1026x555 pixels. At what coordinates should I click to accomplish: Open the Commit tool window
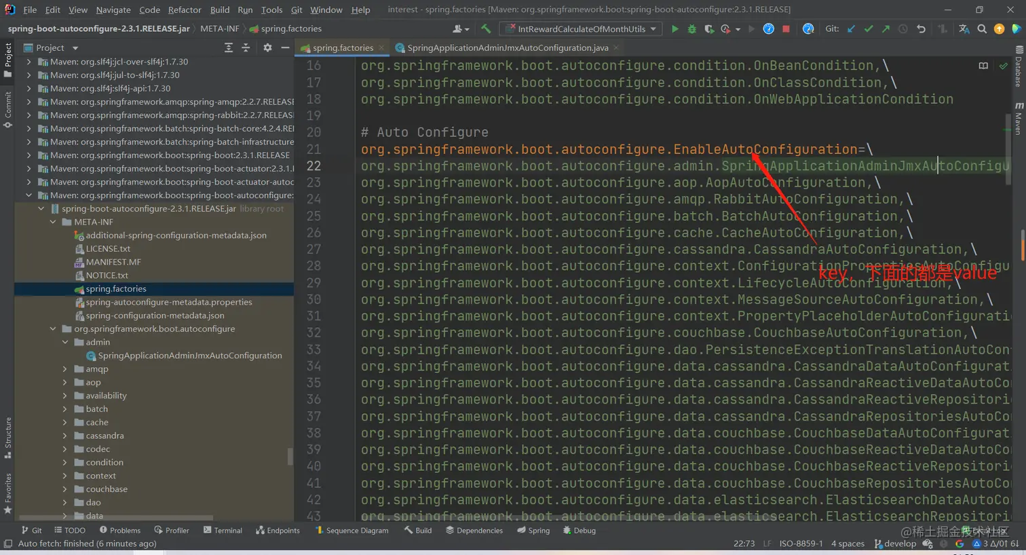(7, 110)
